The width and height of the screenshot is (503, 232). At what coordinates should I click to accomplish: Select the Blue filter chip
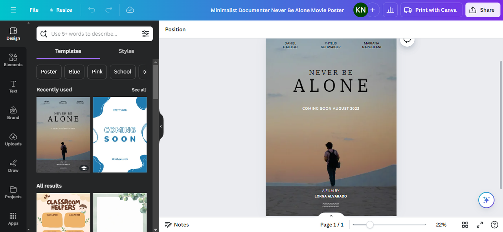click(x=74, y=72)
